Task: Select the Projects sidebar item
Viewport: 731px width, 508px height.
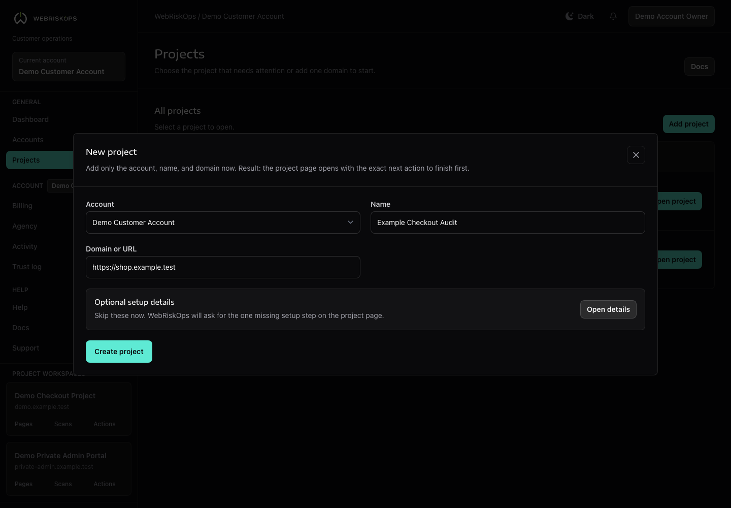Action: click(x=40, y=160)
